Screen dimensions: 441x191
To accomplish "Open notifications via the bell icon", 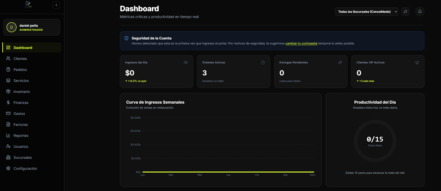I will tap(420, 11).
